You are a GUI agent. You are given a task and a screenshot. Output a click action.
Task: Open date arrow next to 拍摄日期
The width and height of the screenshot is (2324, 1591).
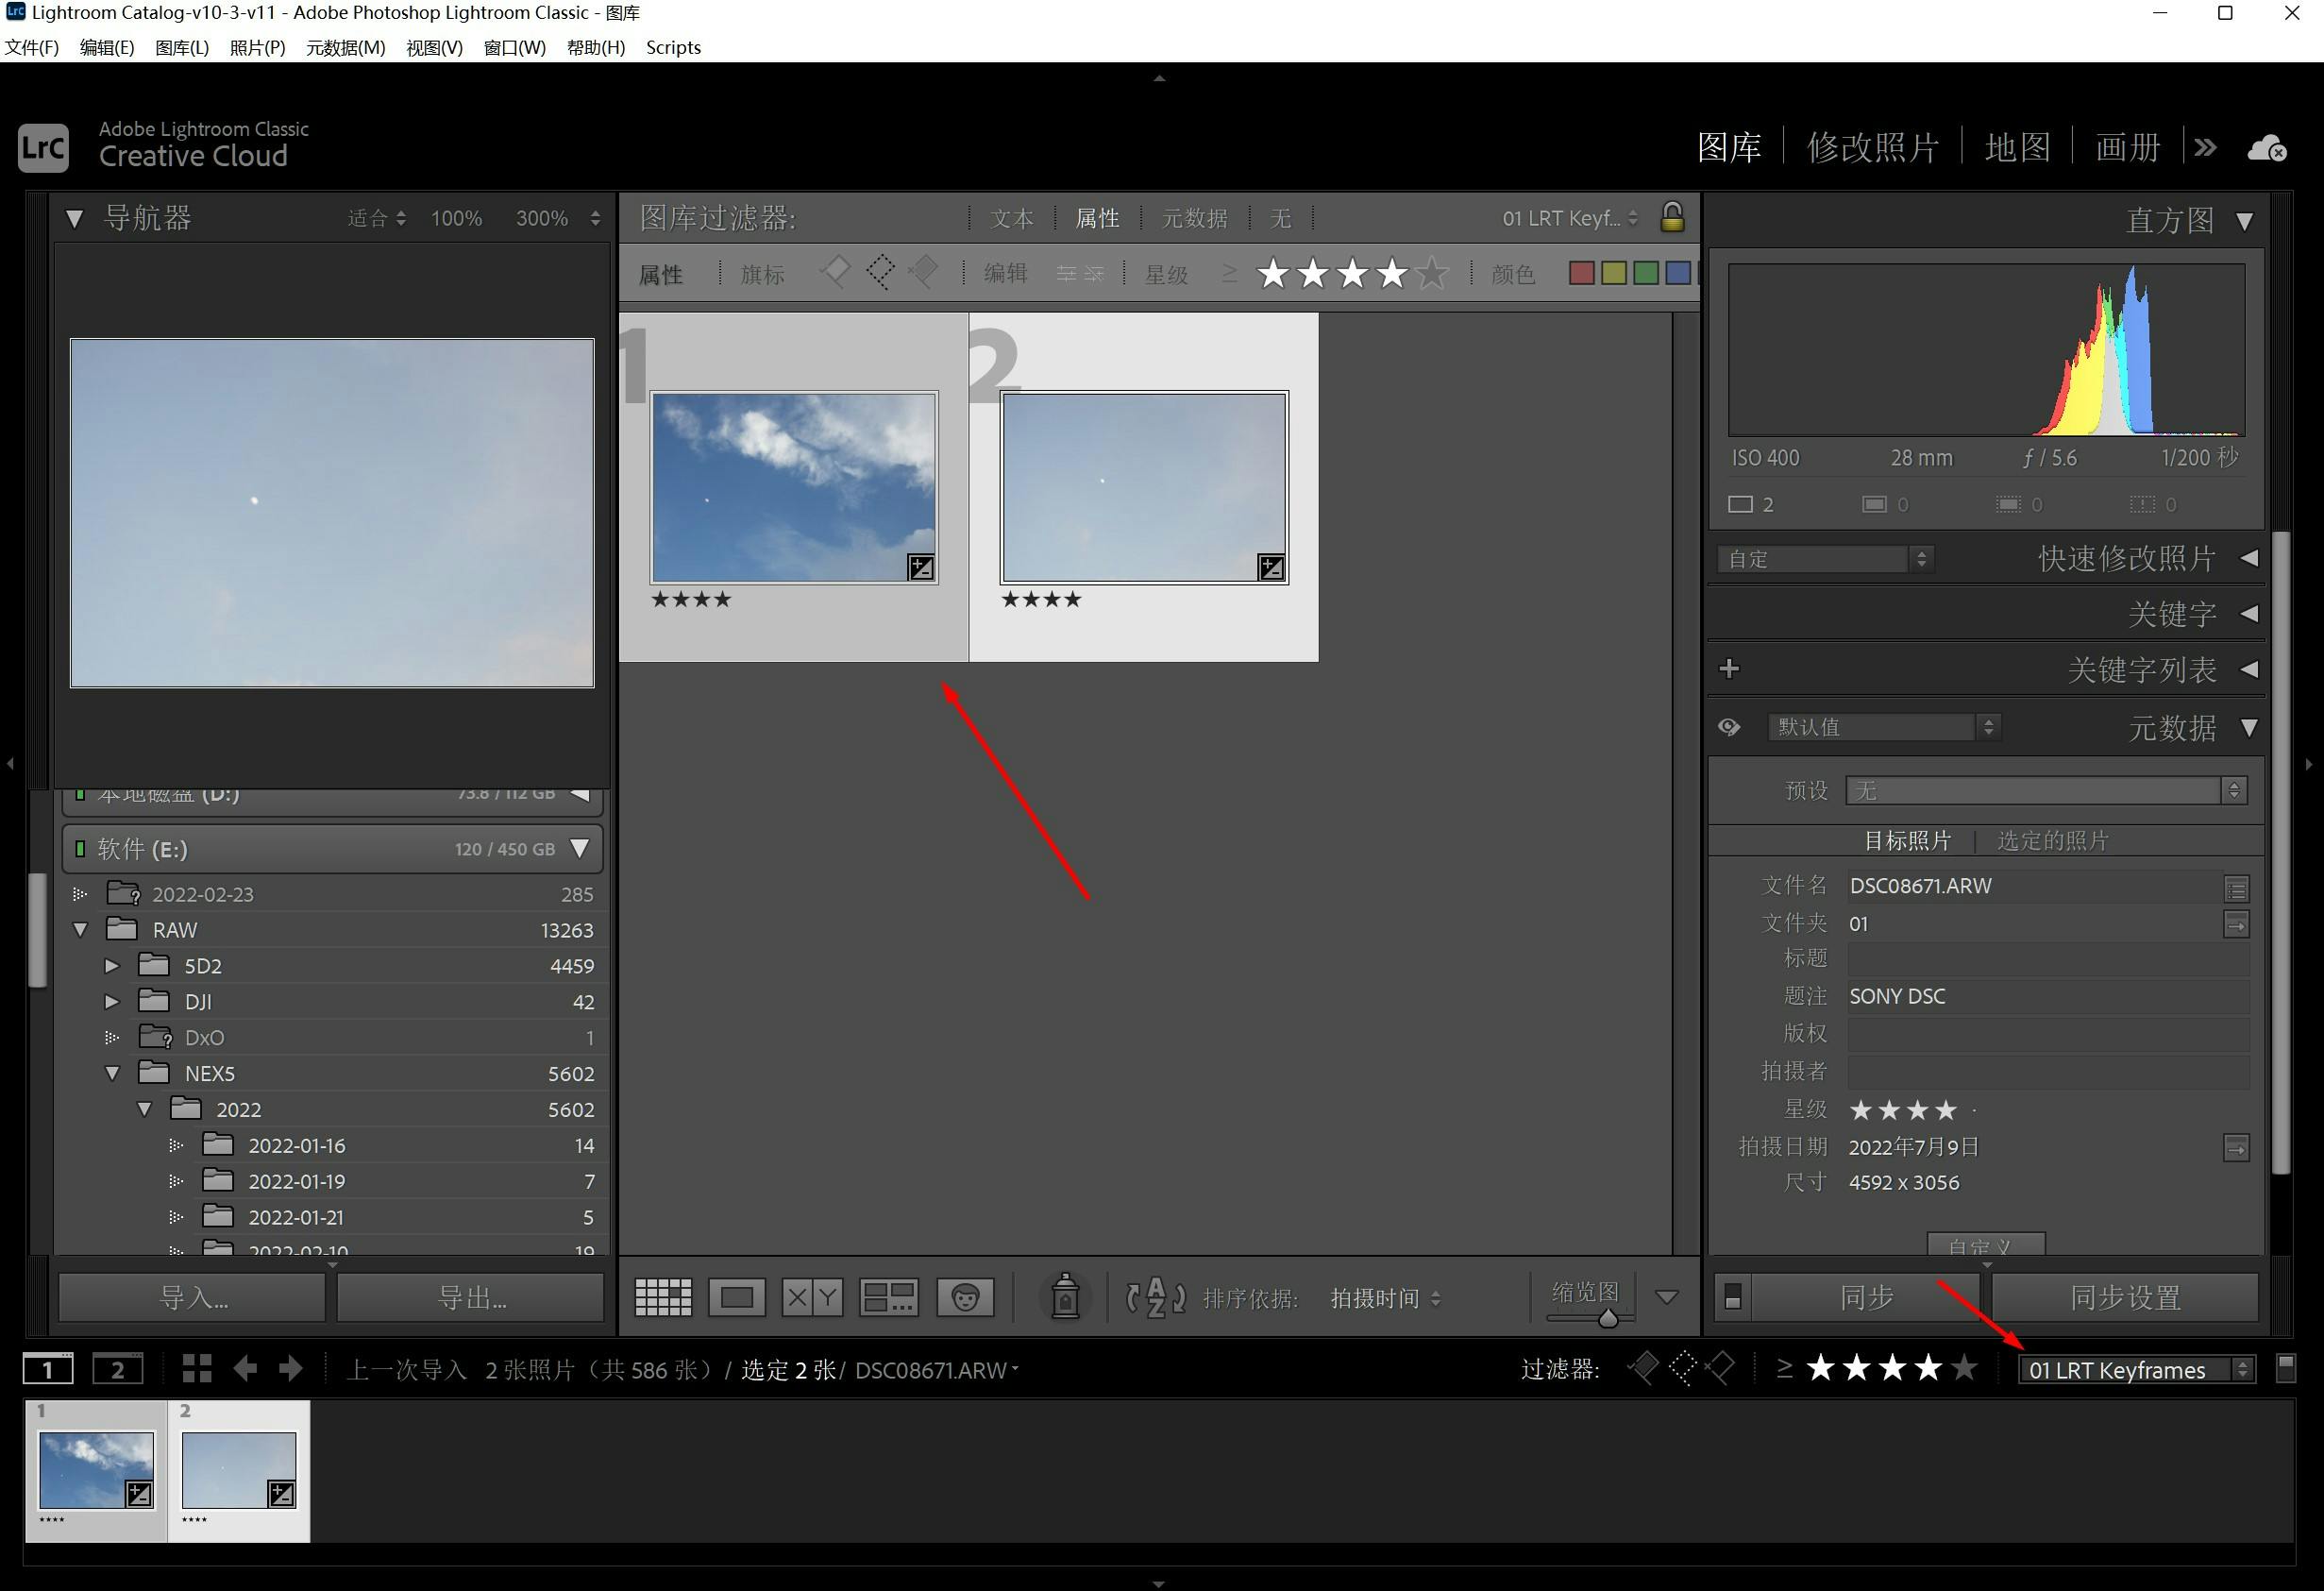pyautogui.click(x=2236, y=1147)
